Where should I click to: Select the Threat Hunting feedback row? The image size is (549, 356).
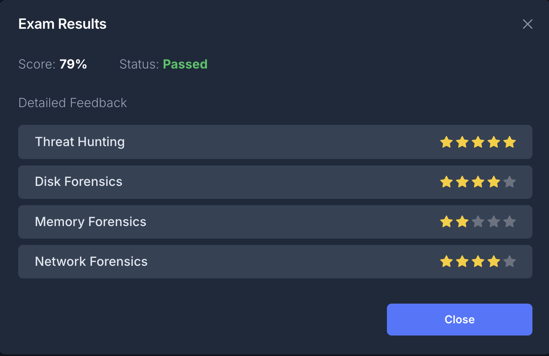(237, 142)
